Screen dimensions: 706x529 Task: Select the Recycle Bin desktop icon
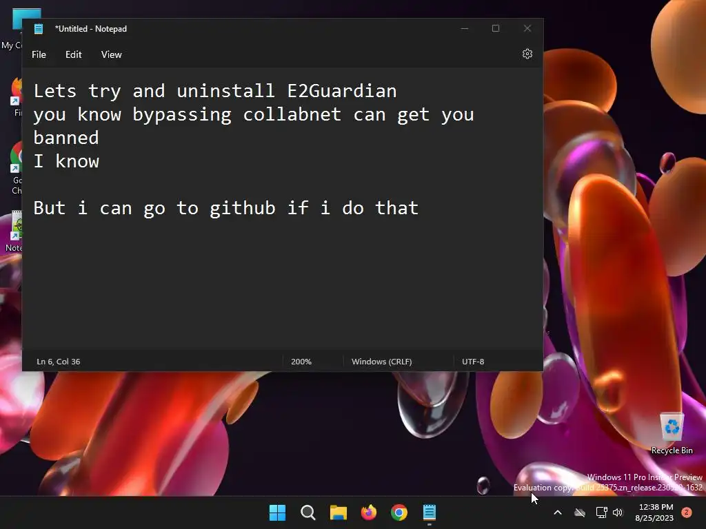coord(672,433)
